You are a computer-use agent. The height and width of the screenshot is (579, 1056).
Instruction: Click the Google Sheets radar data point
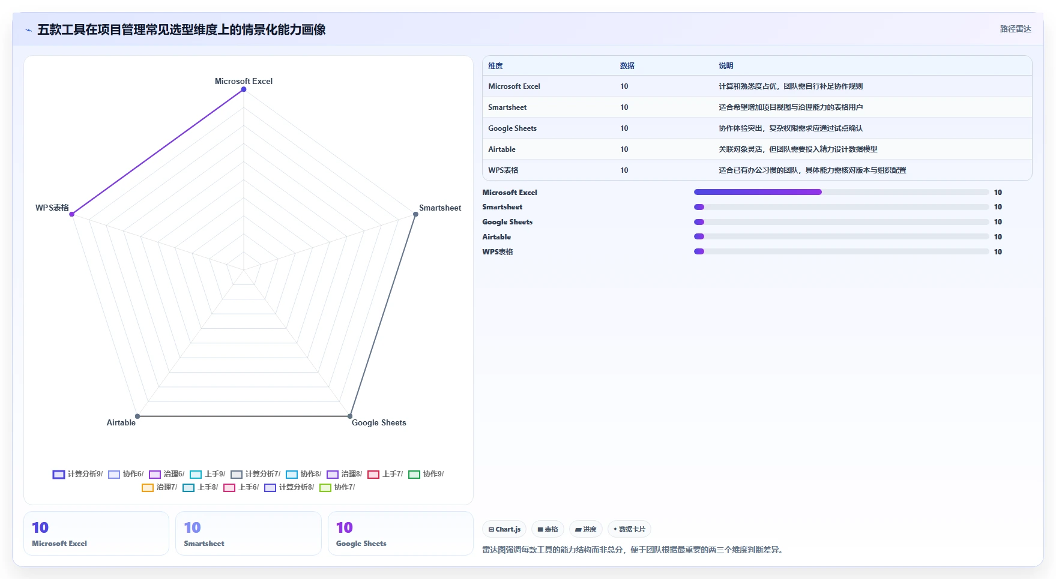tap(350, 416)
